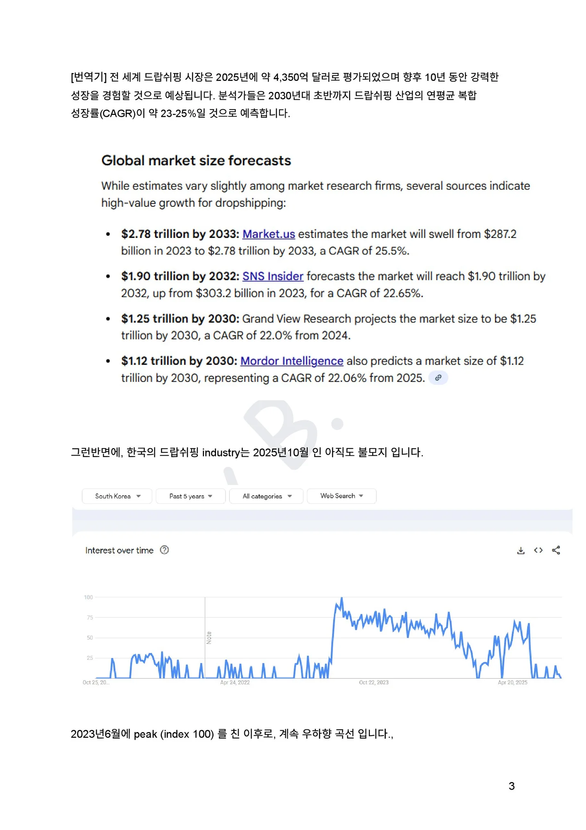The height and width of the screenshot is (830, 586).
Task: Click the help icon beside Interest over time
Action: coord(164,550)
